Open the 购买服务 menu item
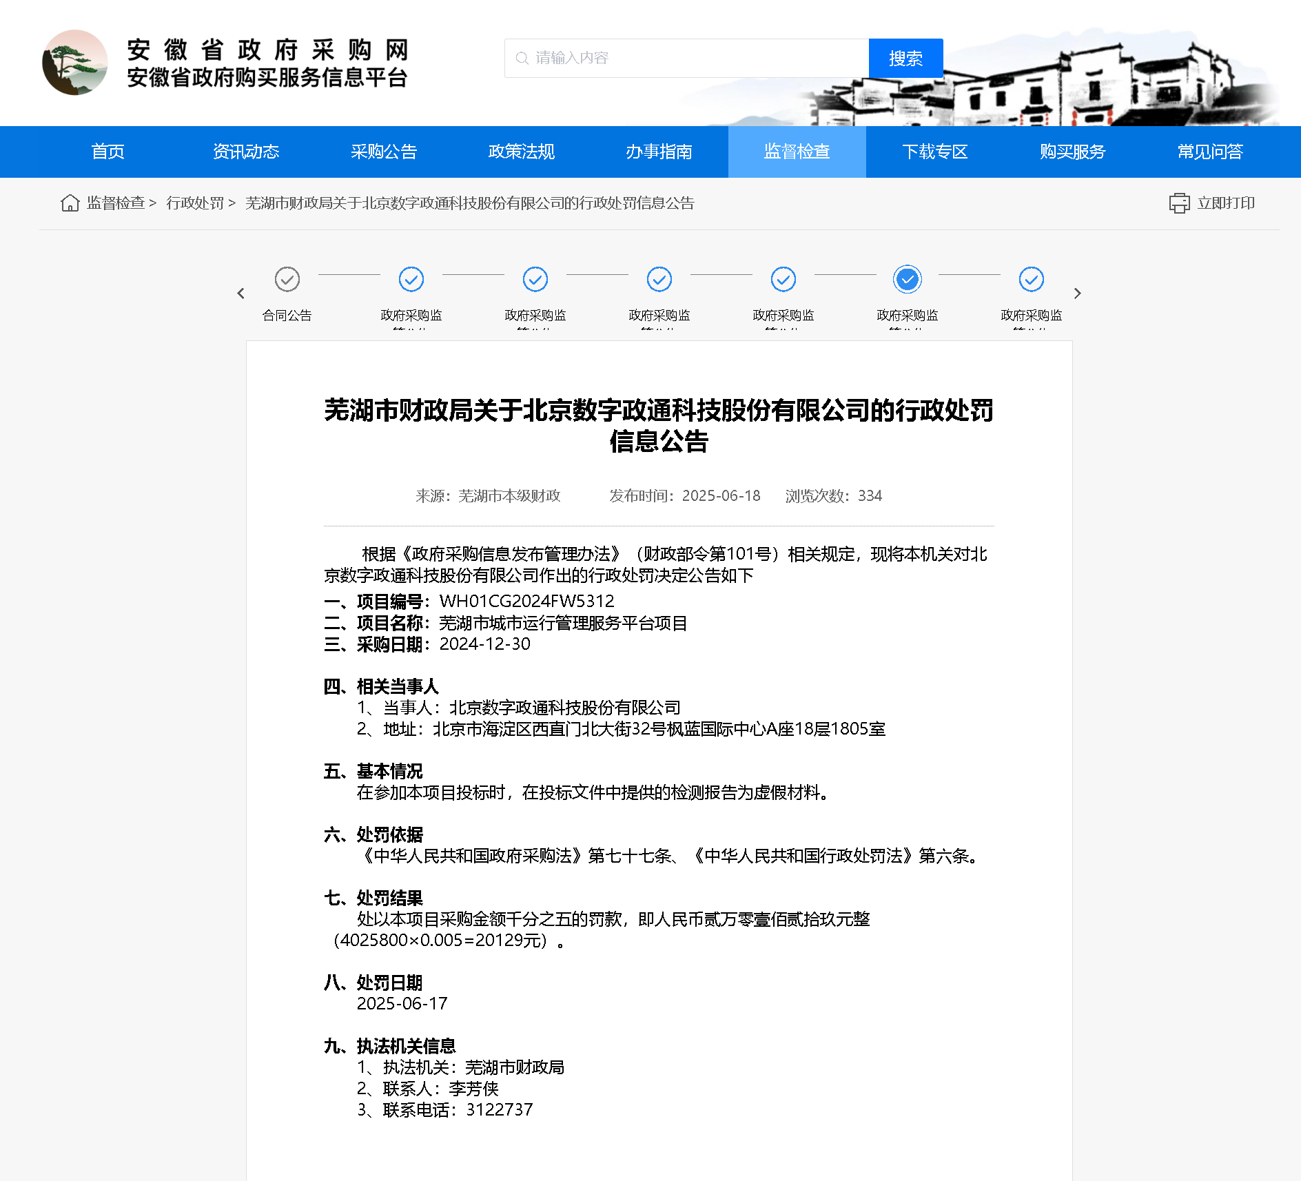The width and height of the screenshot is (1301, 1181). (x=1073, y=152)
